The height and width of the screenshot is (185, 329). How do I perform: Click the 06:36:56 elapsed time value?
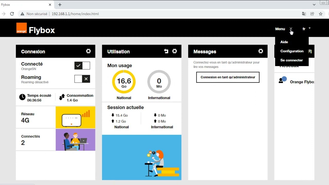pos(34,100)
